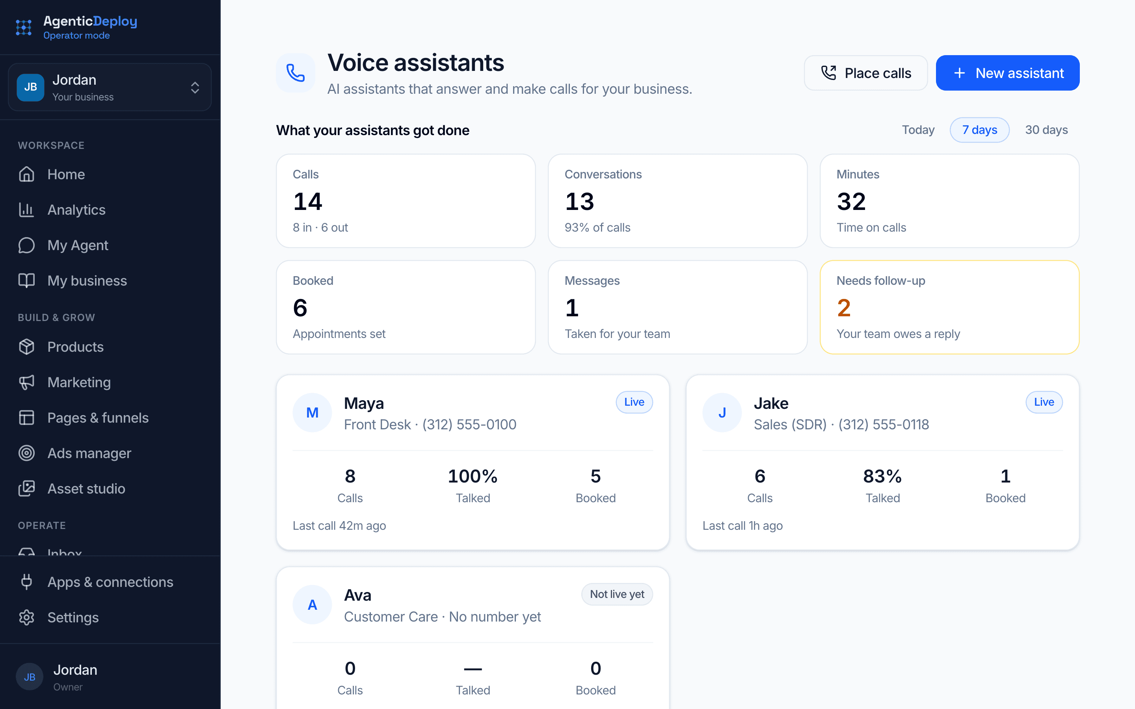Expand the Jordan workspace switcher chevron
The width and height of the screenshot is (1135, 709).
(x=195, y=87)
